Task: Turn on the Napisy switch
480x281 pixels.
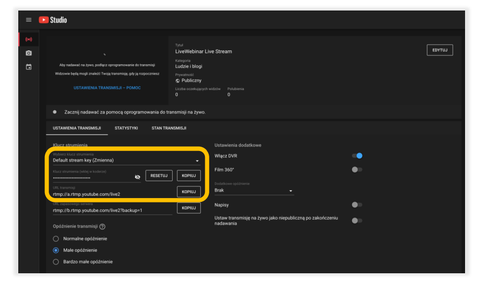Action: [x=357, y=205]
